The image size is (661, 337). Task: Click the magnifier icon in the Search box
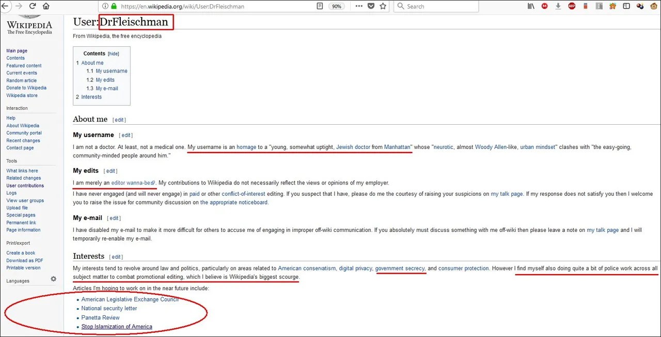click(401, 6)
